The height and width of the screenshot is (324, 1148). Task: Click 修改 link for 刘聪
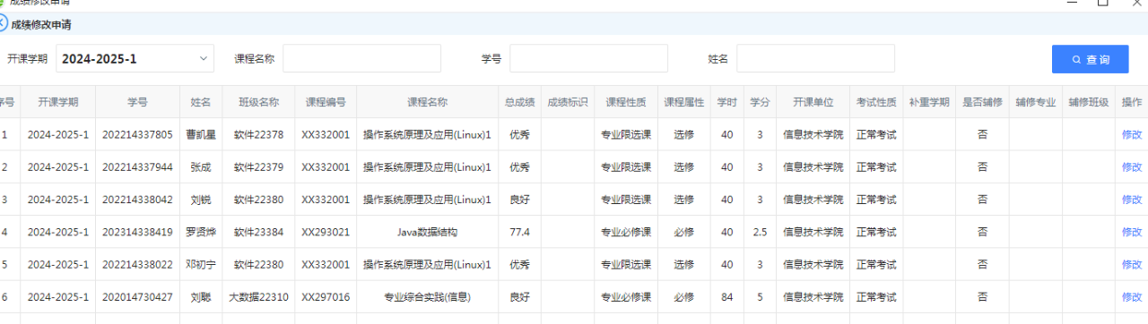point(1132,297)
